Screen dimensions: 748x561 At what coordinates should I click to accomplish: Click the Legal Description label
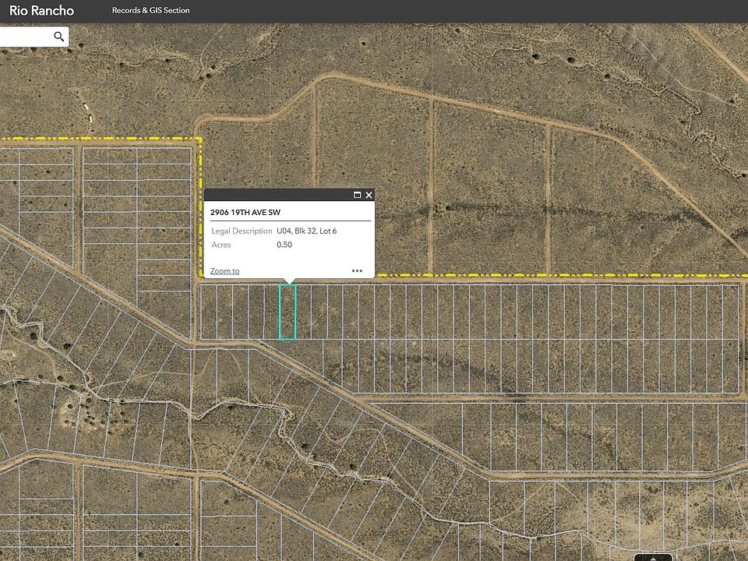click(x=242, y=231)
